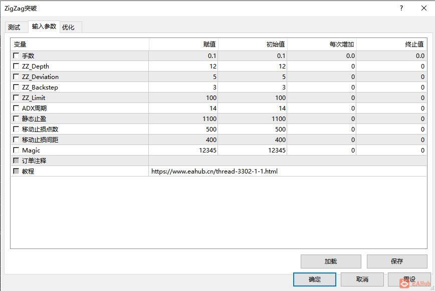Screen dimensions: 435x291
Task: Tick the Magic checkbox
Action: pyautogui.click(x=16, y=150)
